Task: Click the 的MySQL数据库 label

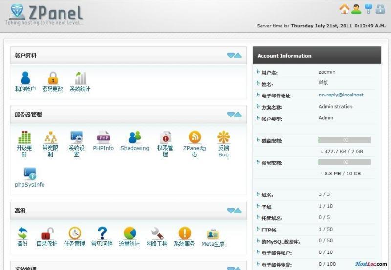Action: (281, 242)
